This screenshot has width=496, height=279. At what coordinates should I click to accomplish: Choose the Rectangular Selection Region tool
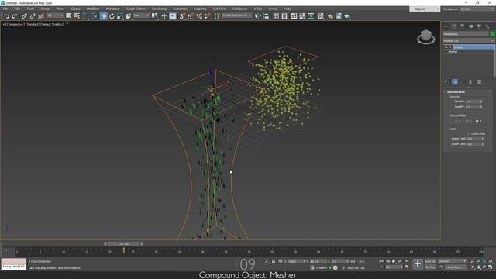point(86,15)
